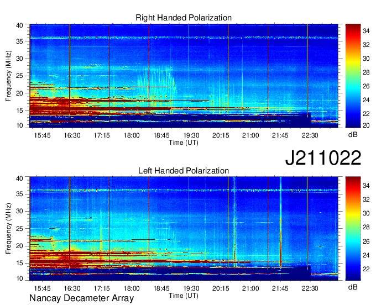Click the Right Handed plot's color bar
The width and height of the screenshot is (376, 305).
353,76
